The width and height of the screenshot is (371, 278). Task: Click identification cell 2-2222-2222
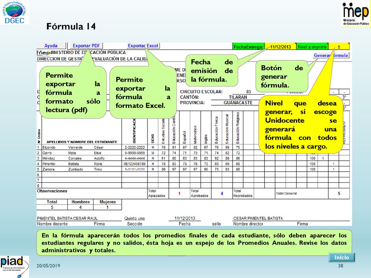coord(135,147)
